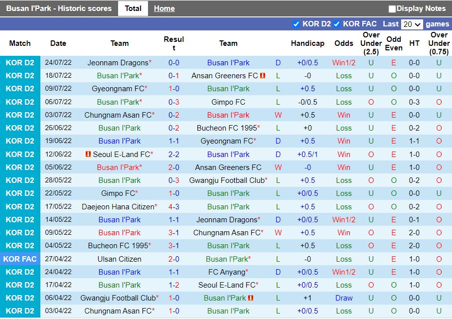Click the W result letter on 09/05/22 row
The width and height of the screenshot is (452, 319).
pos(278,233)
